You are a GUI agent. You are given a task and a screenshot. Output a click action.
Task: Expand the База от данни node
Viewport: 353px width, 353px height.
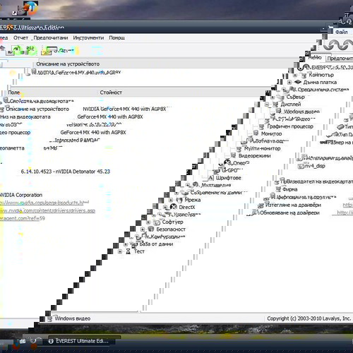[x=126, y=244]
